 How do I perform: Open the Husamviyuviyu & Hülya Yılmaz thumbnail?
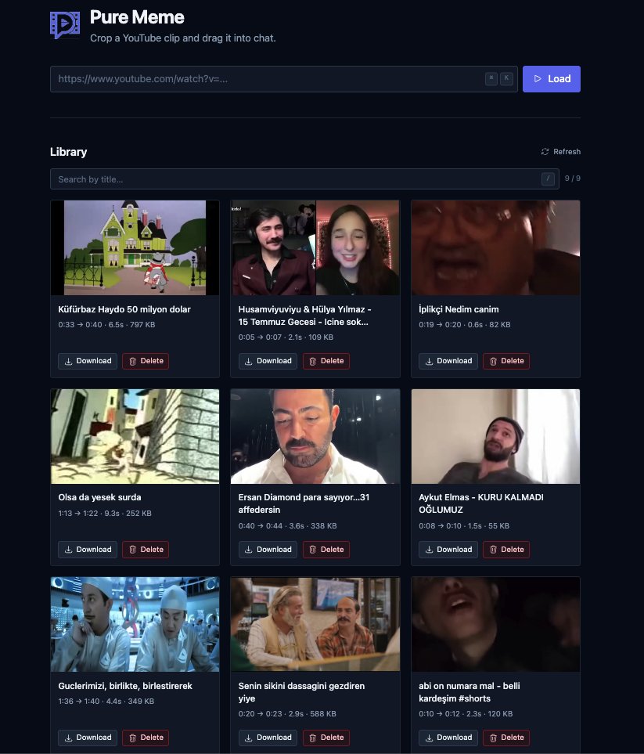[x=315, y=247]
